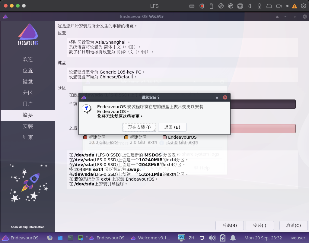Select the 键盘 step in sidebar

pyautogui.click(x=27, y=81)
